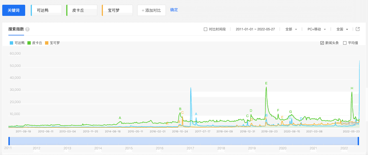Open the 全国 region dropdown
This screenshot has height=155, width=368.
342,29
